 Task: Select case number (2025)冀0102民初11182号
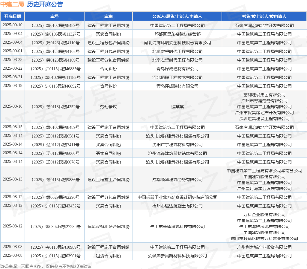[55, 77]
